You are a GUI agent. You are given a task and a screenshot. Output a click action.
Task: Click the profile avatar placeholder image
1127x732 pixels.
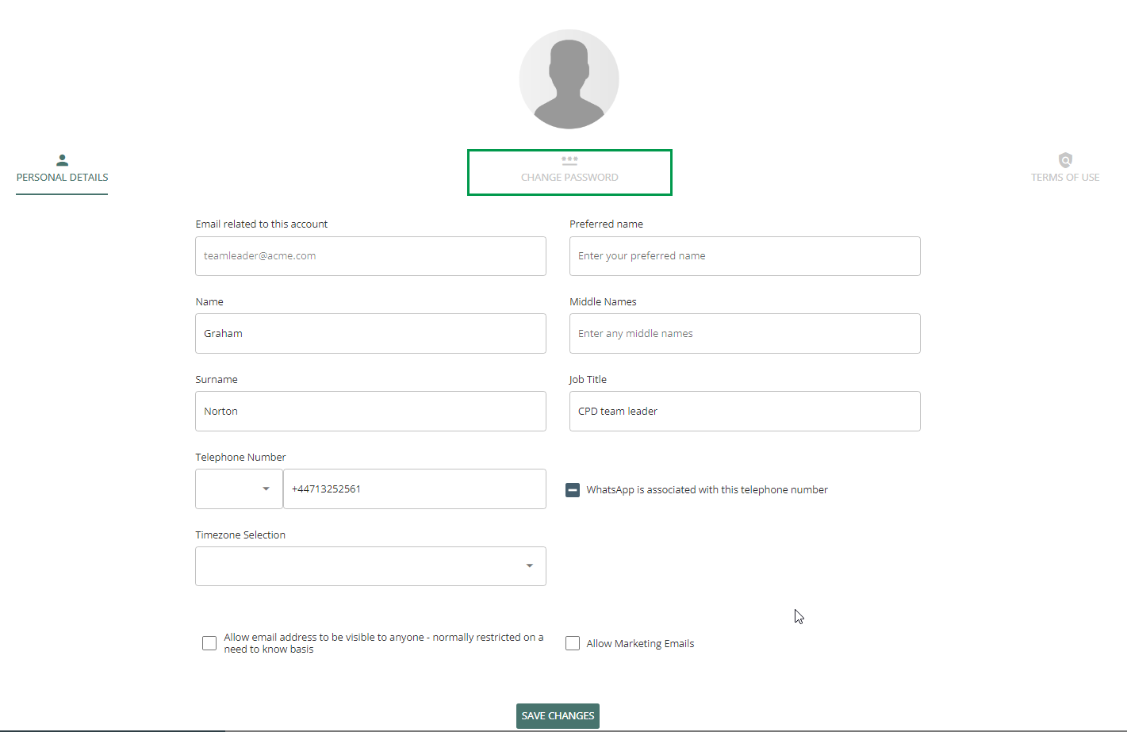click(569, 79)
